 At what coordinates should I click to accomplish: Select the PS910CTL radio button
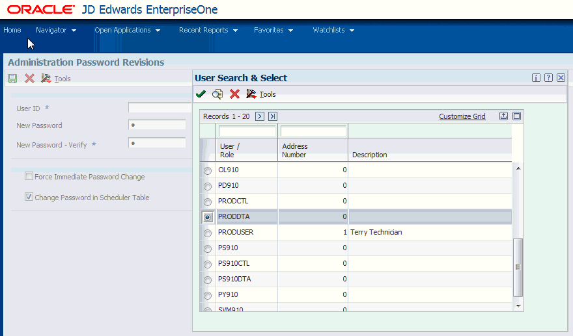(208, 265)
